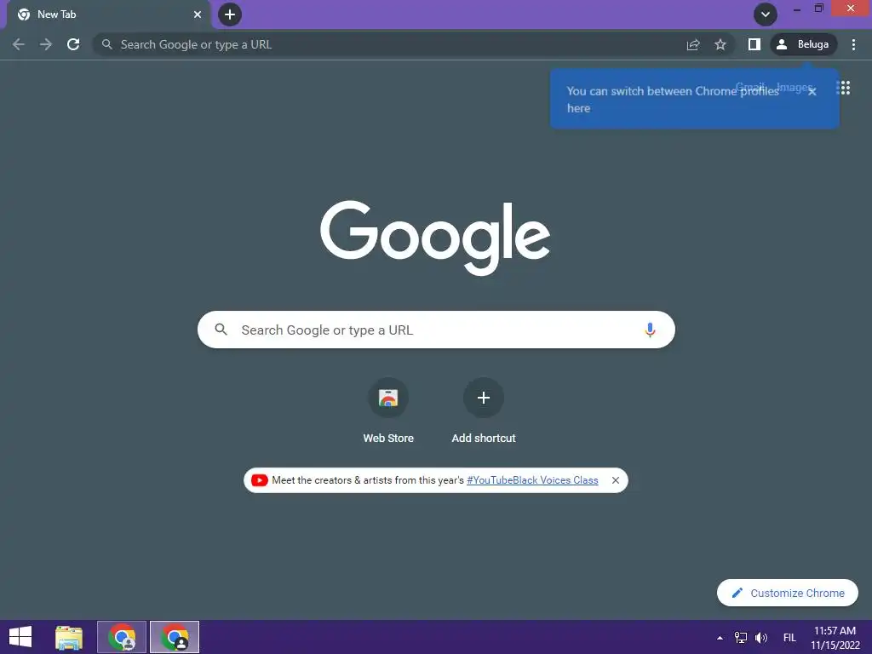Show hidden system tray icons
The image size is (872, 654).
(720, 638)
